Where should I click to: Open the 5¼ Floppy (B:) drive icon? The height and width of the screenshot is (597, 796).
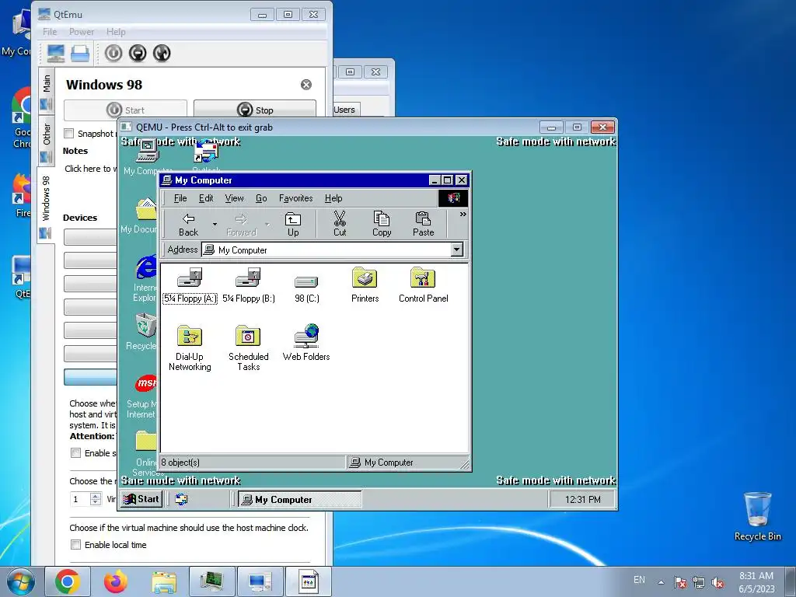[x=248, y=285]
